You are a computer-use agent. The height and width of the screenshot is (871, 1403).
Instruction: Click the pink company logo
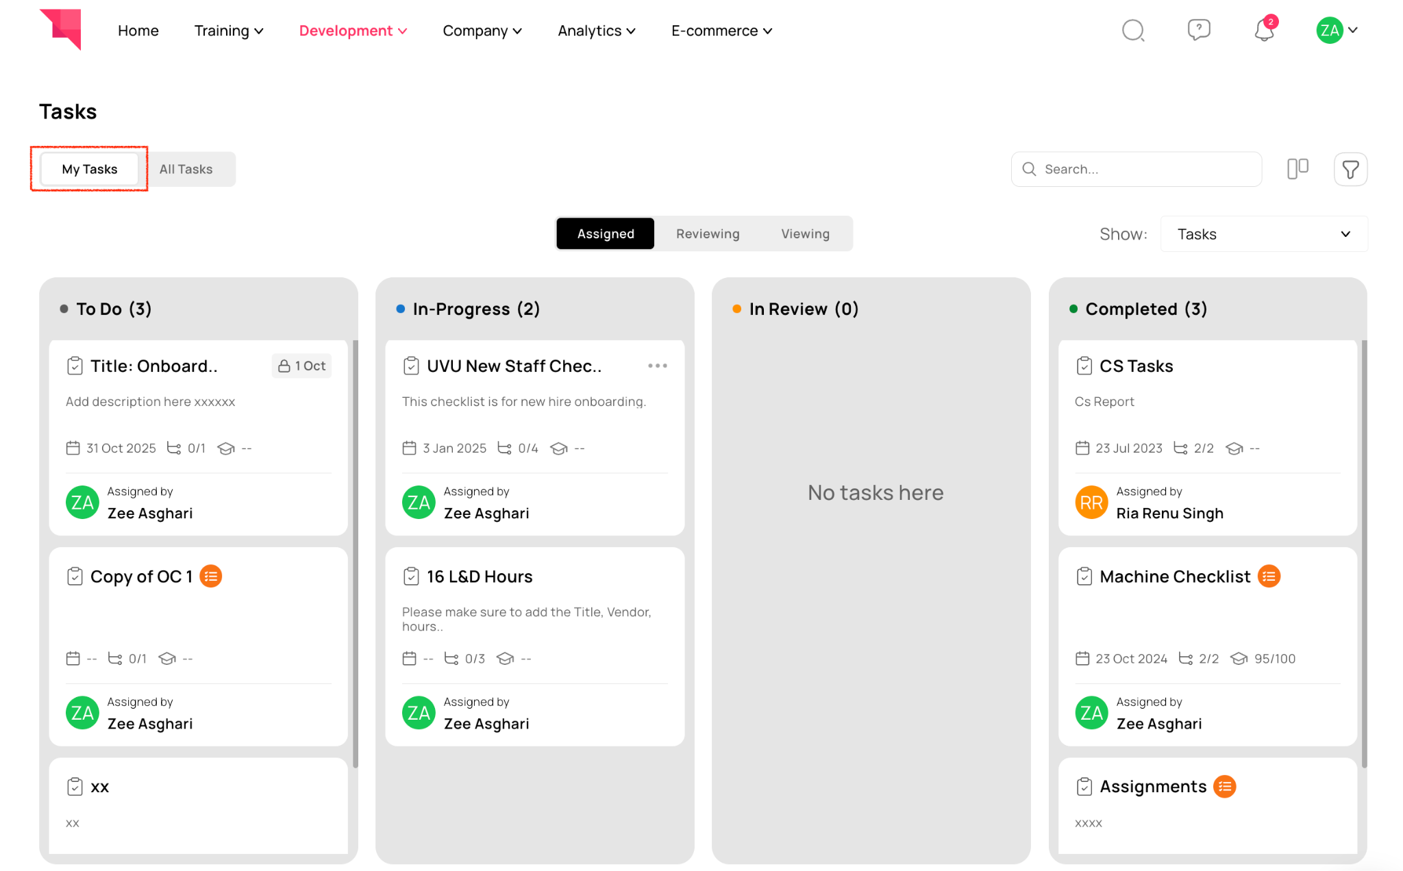click(62, 29)
